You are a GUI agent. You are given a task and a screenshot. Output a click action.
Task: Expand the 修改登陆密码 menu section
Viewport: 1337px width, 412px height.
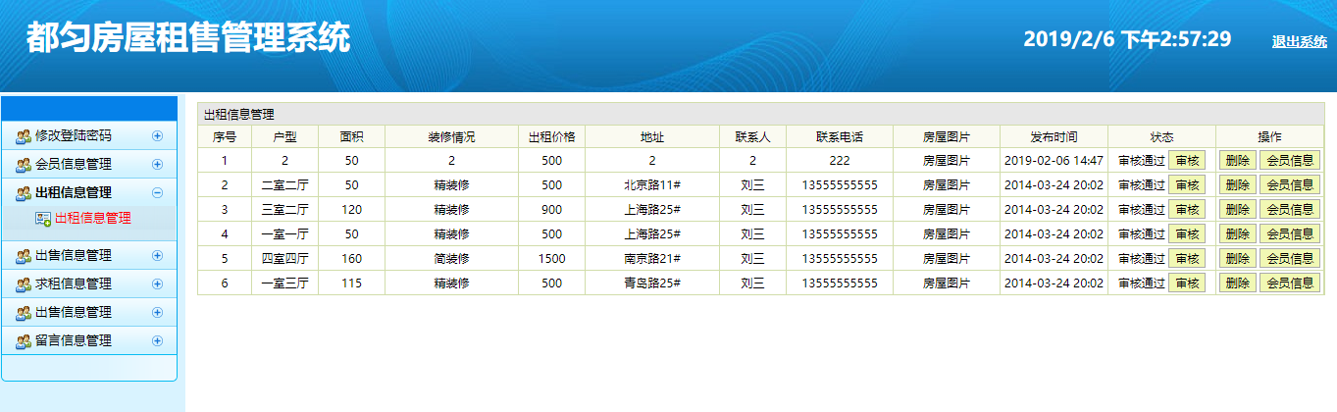tap(157, 136)
